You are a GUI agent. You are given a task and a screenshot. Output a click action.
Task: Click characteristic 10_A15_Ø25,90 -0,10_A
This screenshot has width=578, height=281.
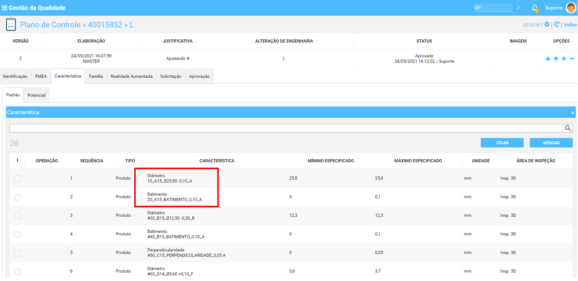tap(170, 181)
